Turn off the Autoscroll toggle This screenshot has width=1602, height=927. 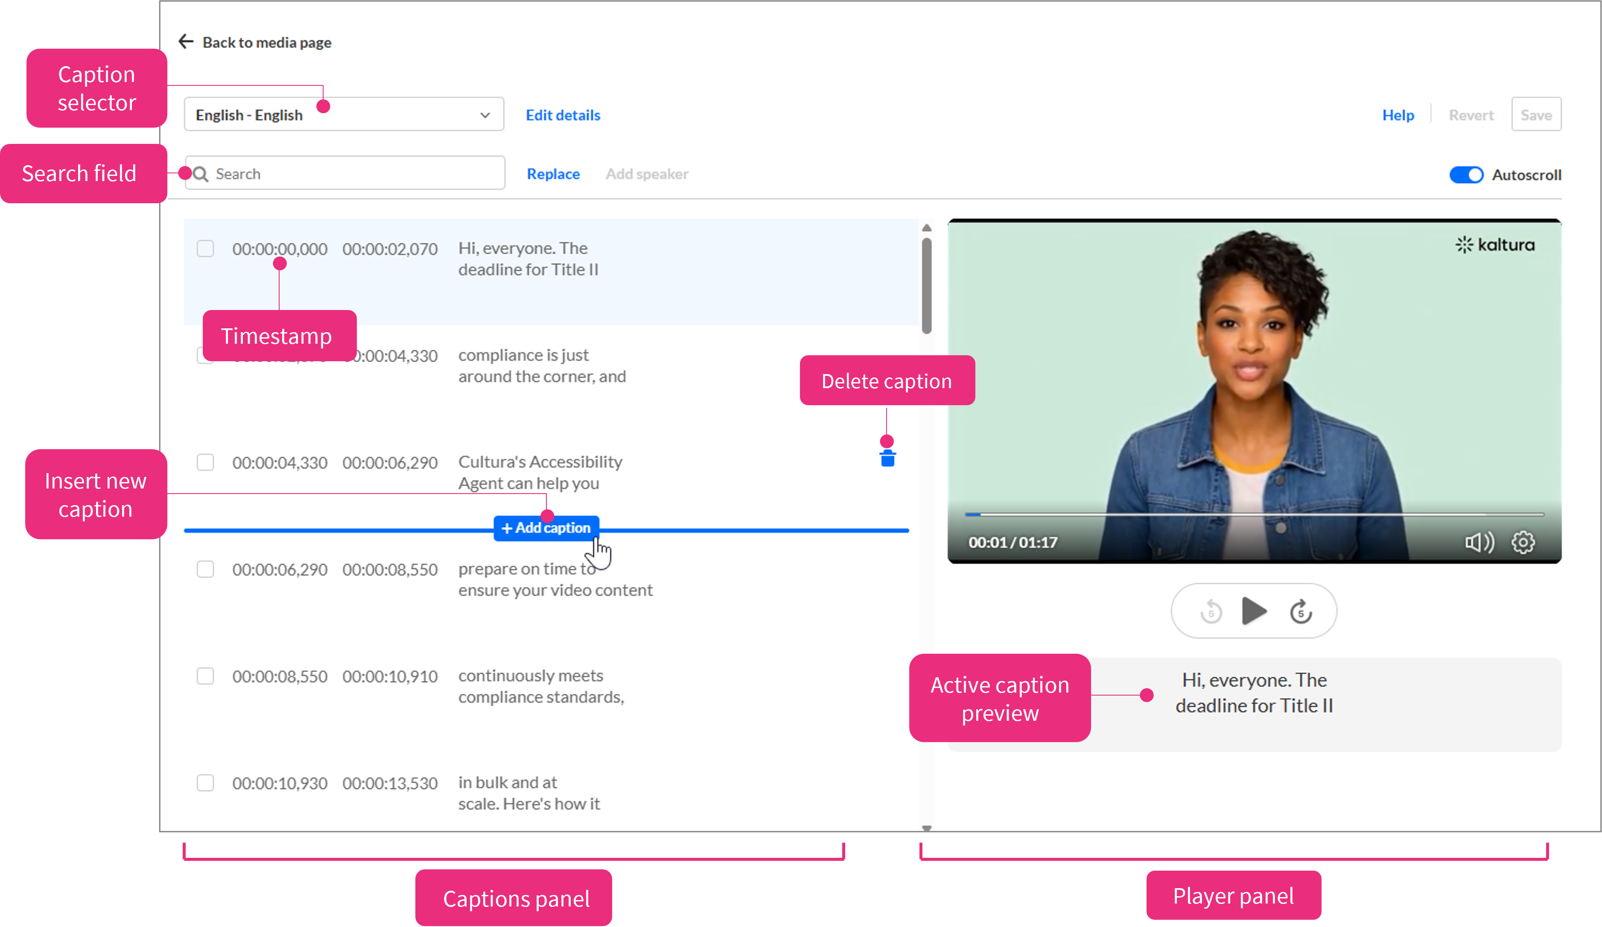(1466, 175)
